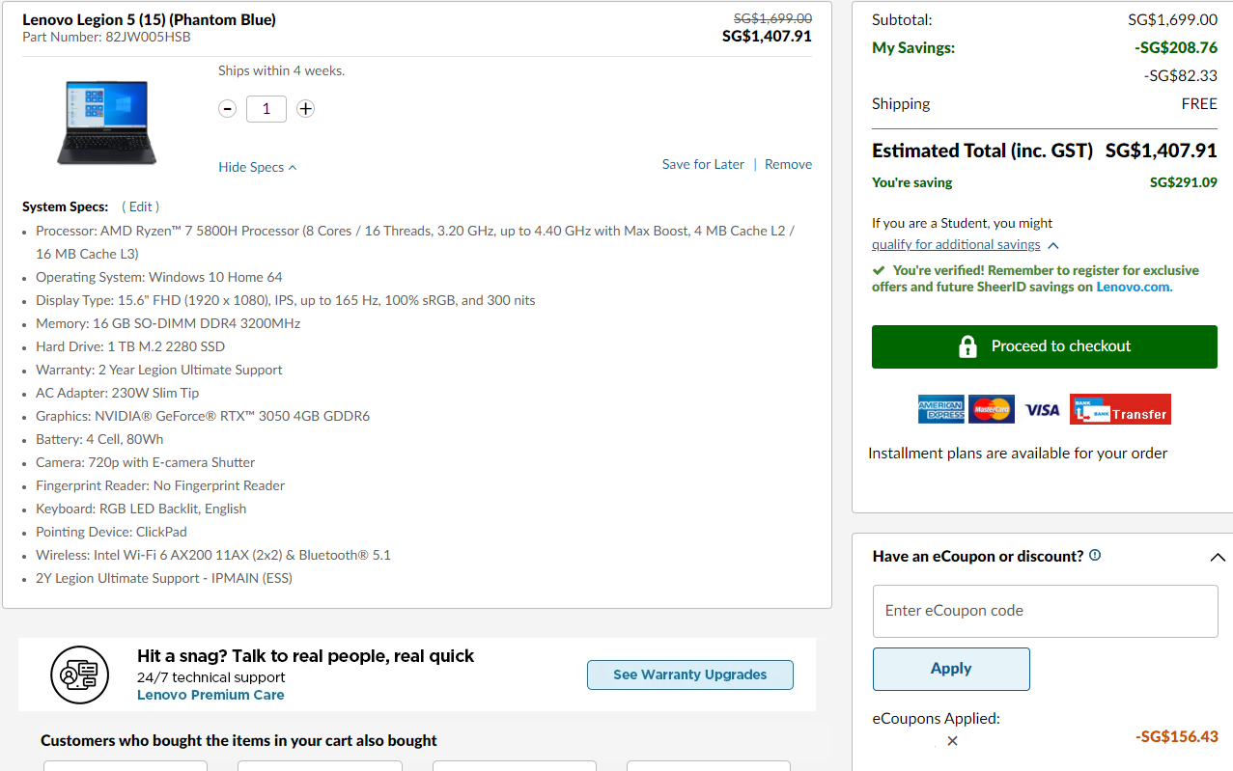Collapse the eCoupon or discount section

[x=1217, y=557]
